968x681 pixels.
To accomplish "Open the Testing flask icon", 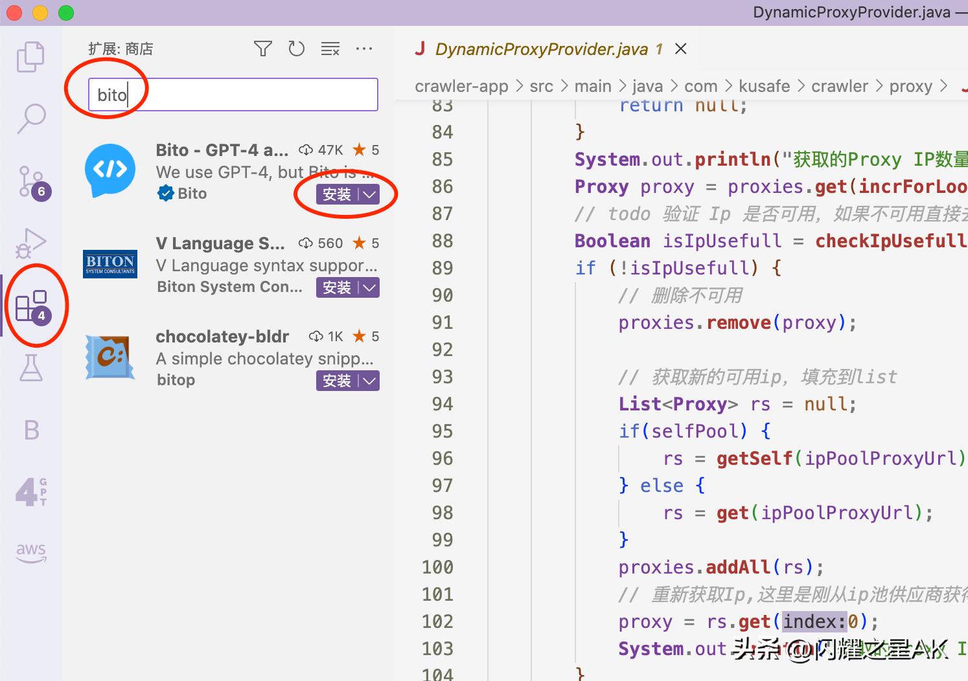I will [x=30, y=368].
